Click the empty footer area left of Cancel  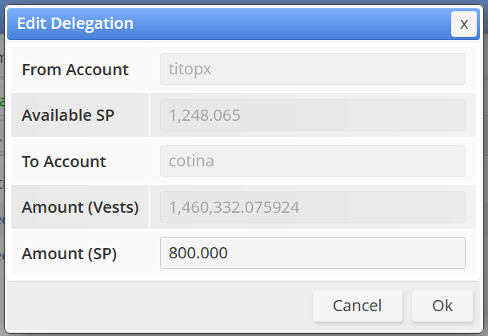pyautogui.click(x=158, y=306)
